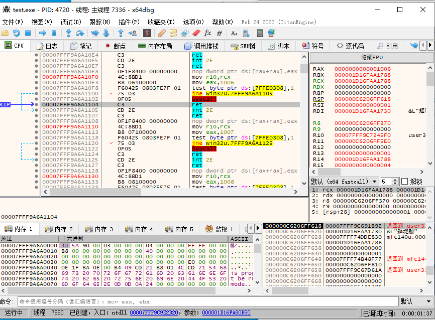Click the argument count stepper arrows
Viewport: 435px width, 320px height.
[395, 182]
